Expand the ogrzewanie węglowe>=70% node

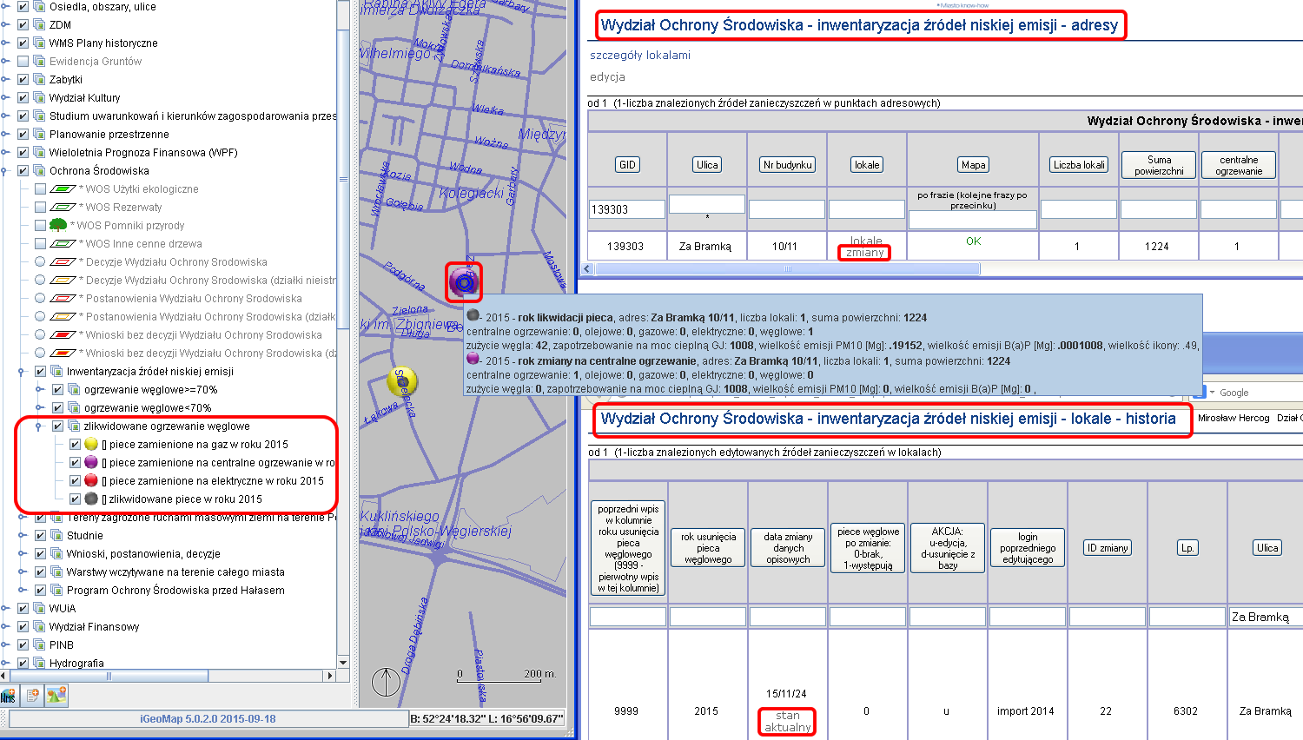(x=38, y=390)
